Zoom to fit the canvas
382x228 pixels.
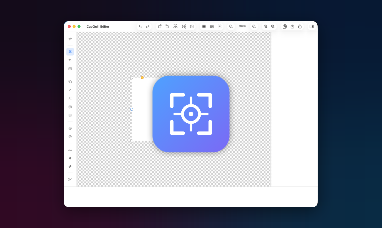pos(273,26)
